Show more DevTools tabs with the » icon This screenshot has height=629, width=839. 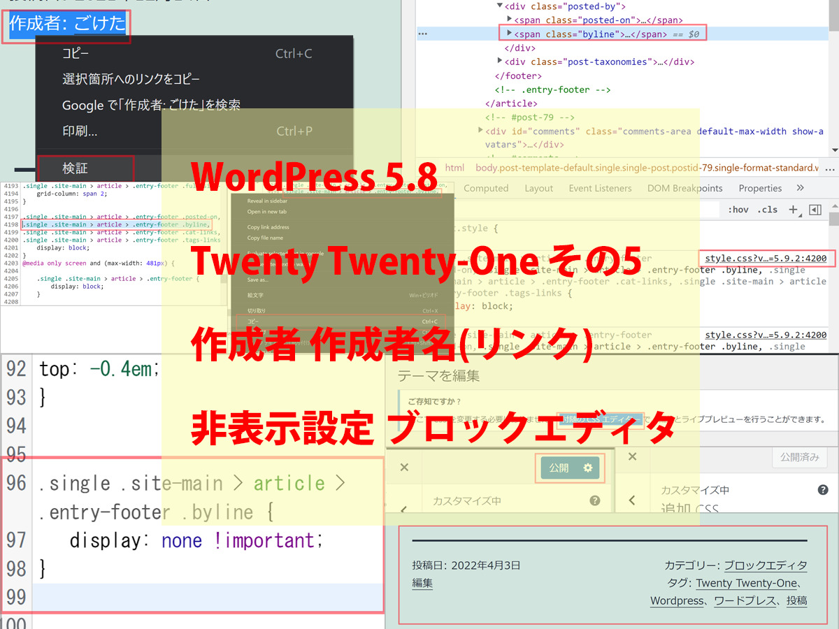[x=801, y=188]
